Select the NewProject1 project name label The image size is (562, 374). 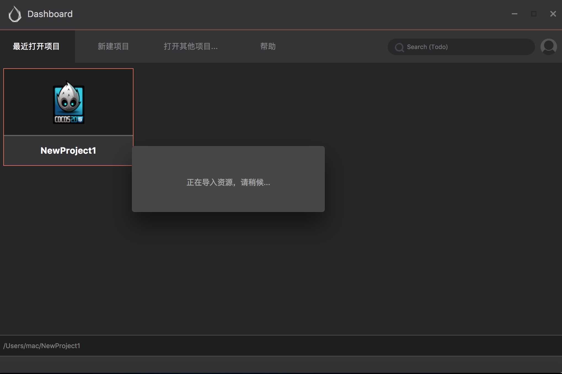coord(68,151)
